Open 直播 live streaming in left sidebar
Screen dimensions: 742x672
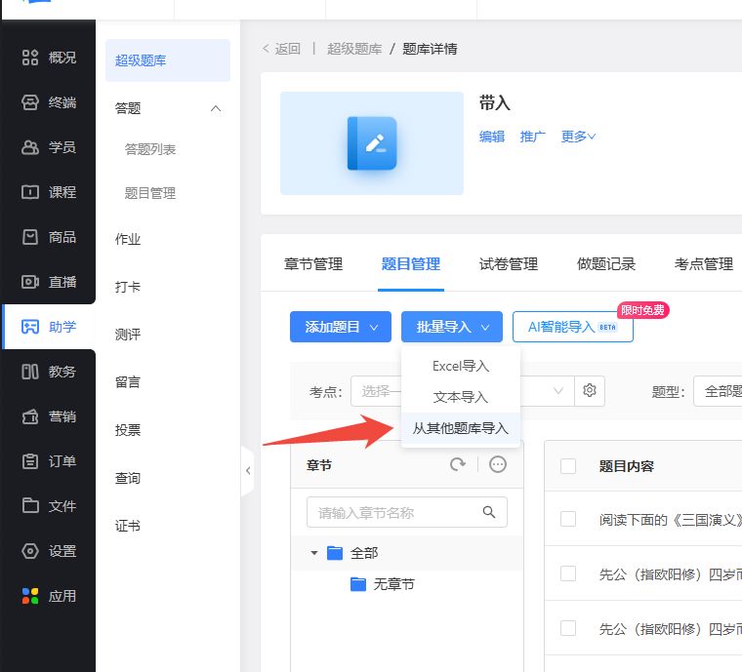point(49,282)
